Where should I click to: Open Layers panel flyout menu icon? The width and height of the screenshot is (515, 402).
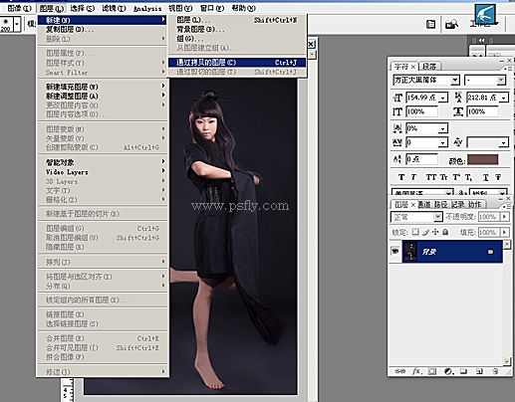[507, 206]
